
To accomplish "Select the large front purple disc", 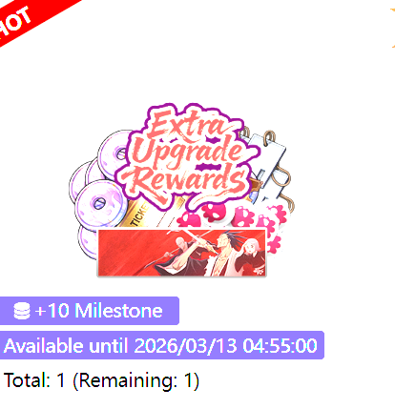I will [x=99, y=204].
